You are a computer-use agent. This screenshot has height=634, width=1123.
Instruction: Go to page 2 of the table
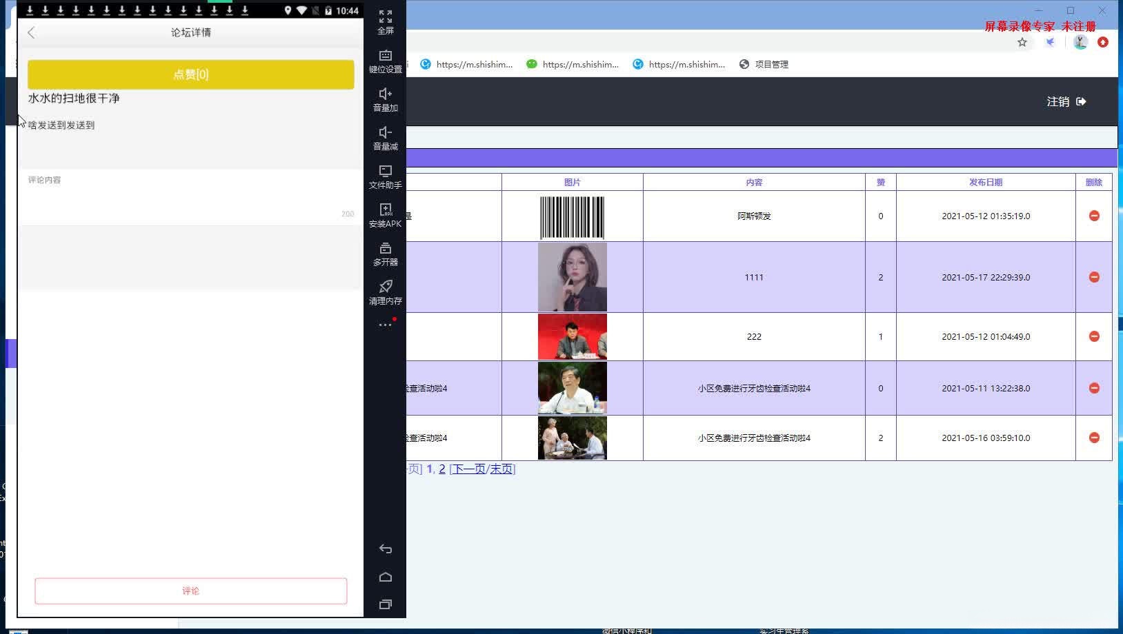pyautogui.click(x=442, y=469)
